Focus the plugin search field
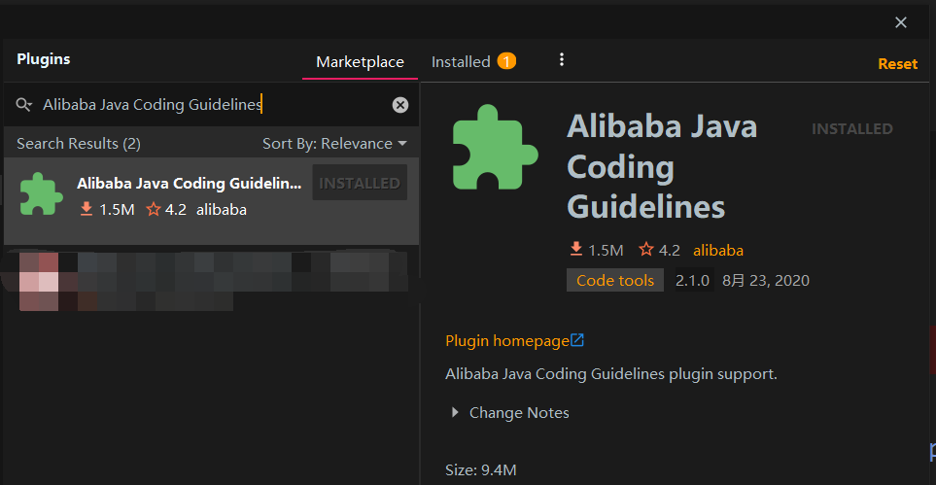Viewport: 936px width, 485px height. coord(212,105)
